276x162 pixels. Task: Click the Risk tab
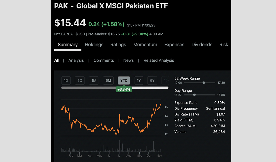224,45
